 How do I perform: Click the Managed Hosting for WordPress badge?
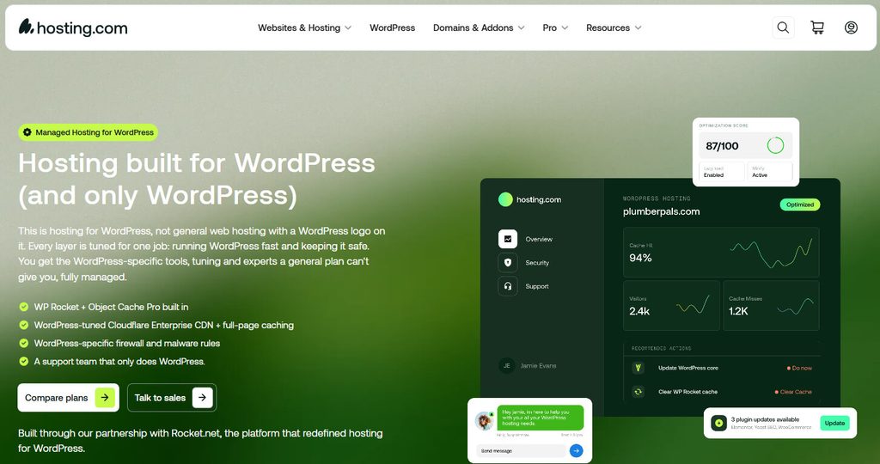[89, 132]
